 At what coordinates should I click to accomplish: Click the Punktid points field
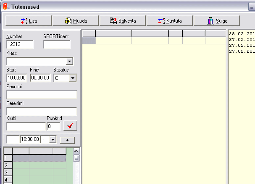click(x=53, y=126)
